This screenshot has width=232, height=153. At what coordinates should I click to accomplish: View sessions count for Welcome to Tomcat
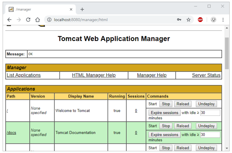pos(136,111)
